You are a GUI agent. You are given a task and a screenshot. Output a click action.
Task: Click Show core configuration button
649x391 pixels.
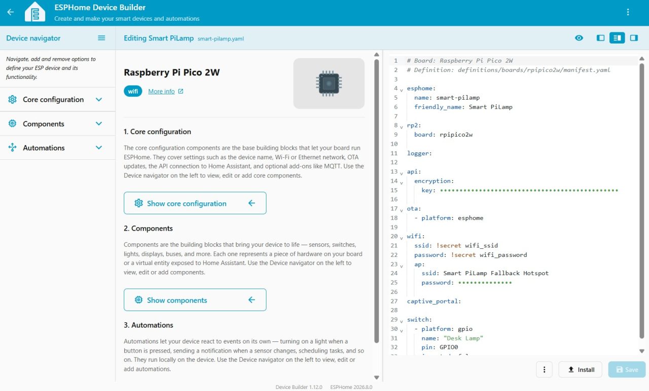(195, 203)
